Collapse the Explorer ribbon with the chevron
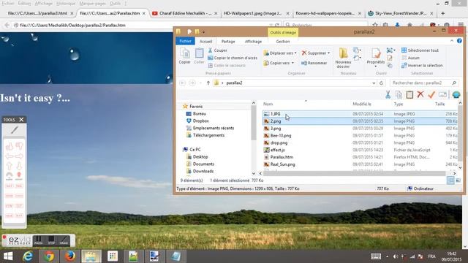Image resolution: width=468 pixels, height=263 pixels. point(452,41)
